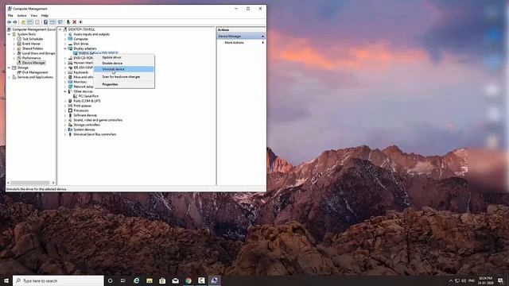Open the Windows Start menu

click(6, 280)
